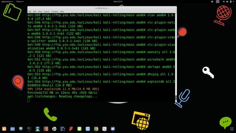This screenshot has height=133, width=236.
Task: Open the terminal File menu
Action: (30, 11)
